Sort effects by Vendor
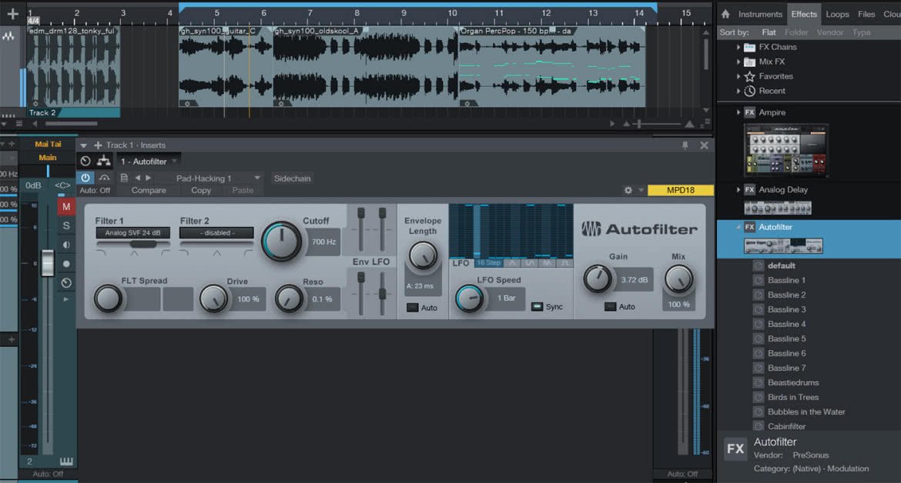901x483 pixels. point(829,33)
